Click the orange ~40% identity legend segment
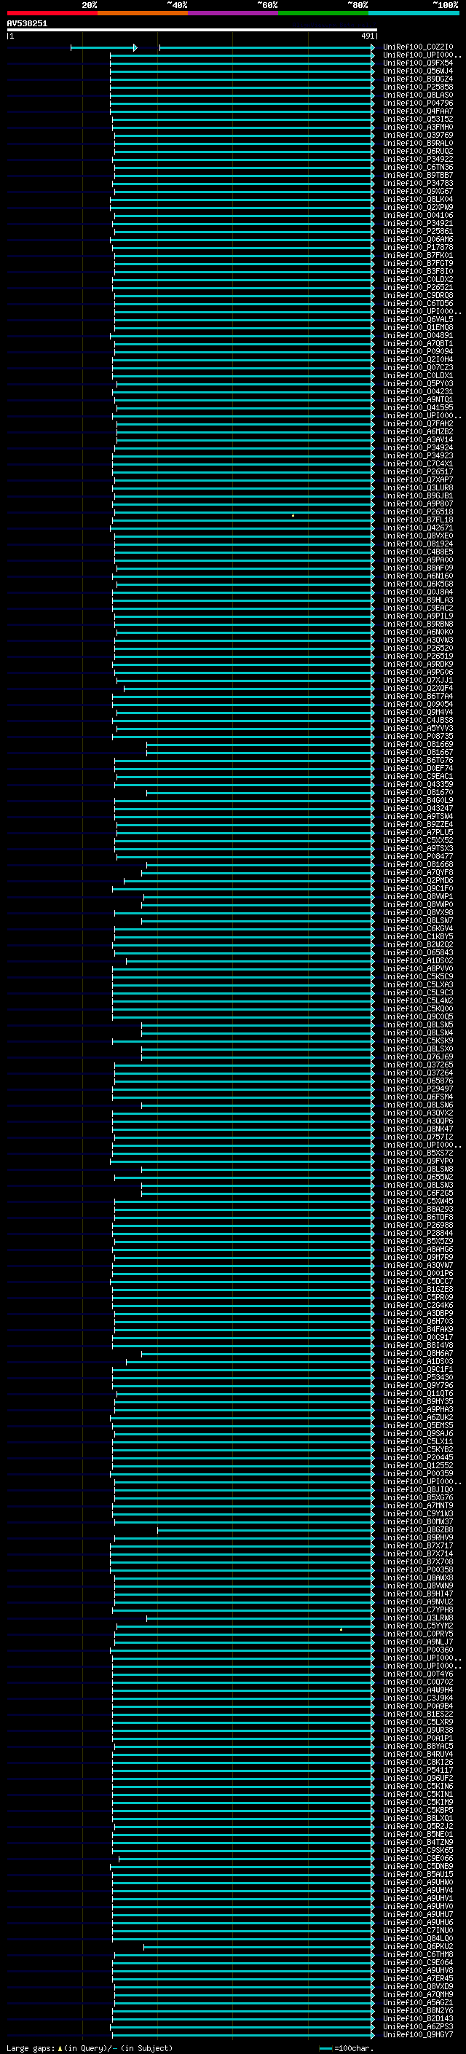The image size is (466, 2054). coord(143,13)
